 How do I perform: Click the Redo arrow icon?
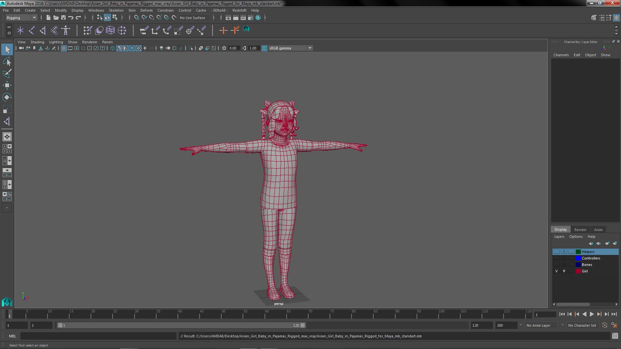pos(78,17)
